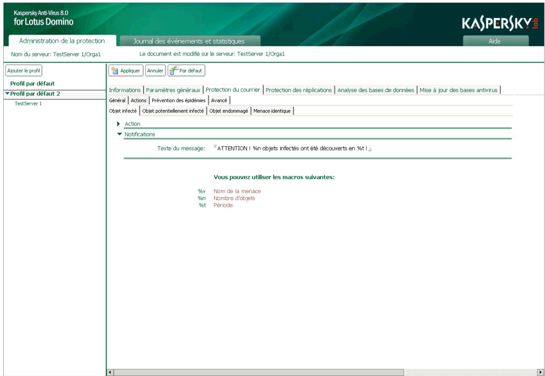Select the Profil par défaut 2 profile
545x376 pixels.
point(35,94)
